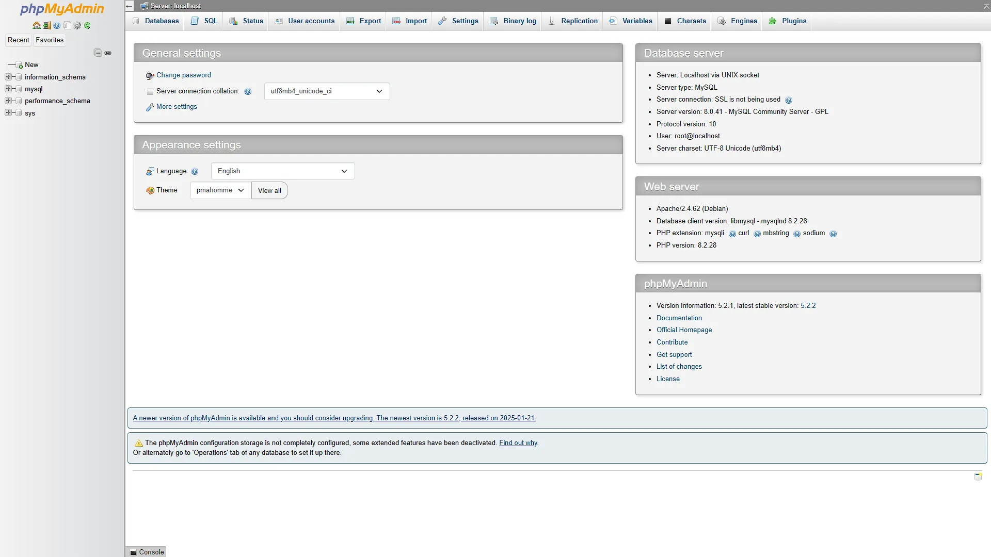Click help icon after sodium extension
The image size is (991, 557).
[833, 234]
